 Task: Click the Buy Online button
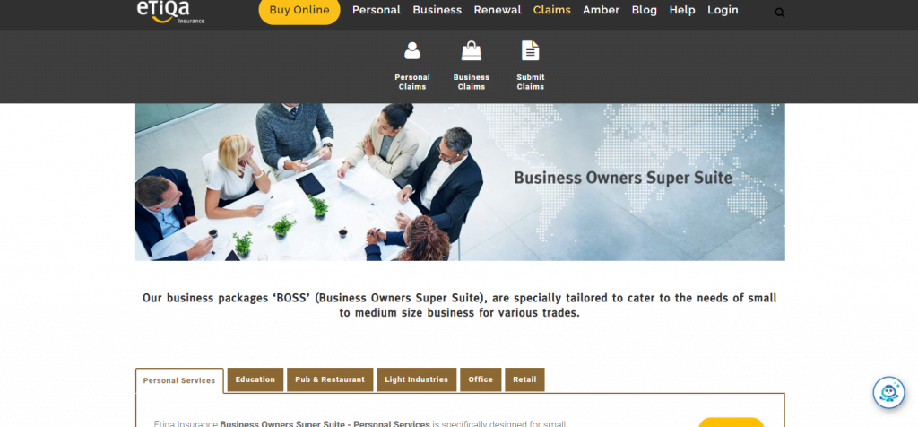(299, 10)
